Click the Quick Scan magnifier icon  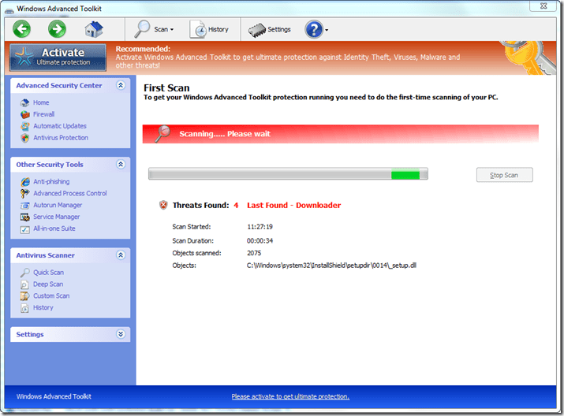pyautogui.click(x=25, y=273)
